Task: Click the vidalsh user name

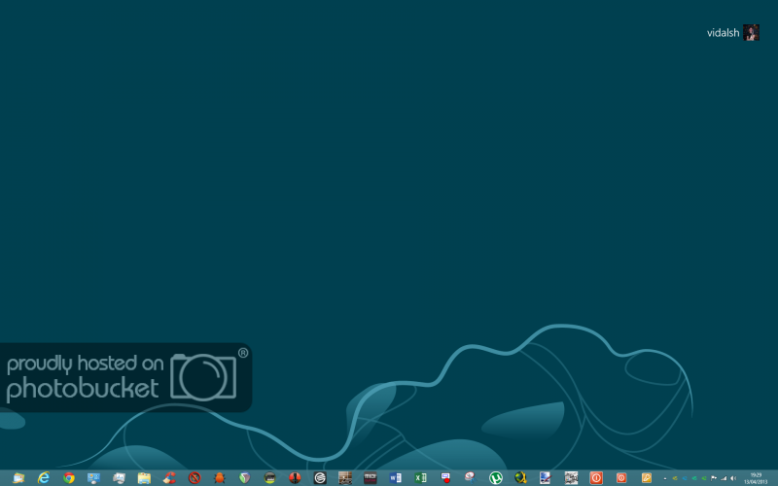Action: (723, 33)
